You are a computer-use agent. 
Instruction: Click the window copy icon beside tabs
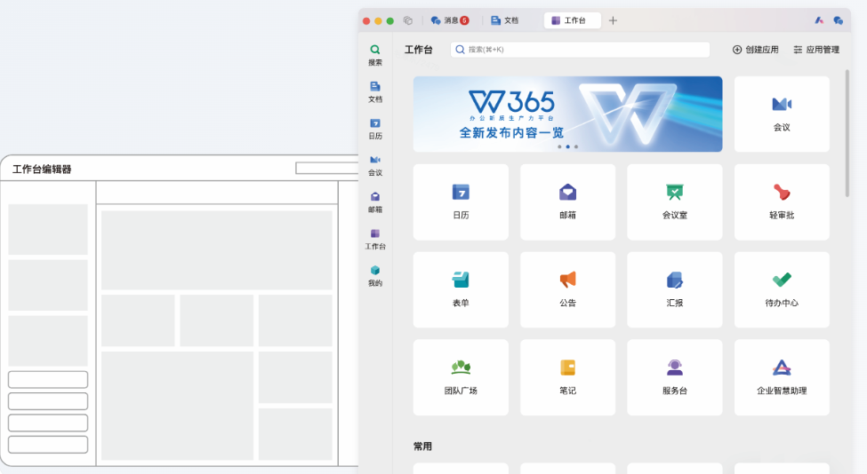click(408, 20)
